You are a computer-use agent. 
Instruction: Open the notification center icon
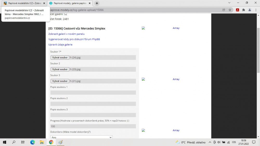[x=254, y=142]
